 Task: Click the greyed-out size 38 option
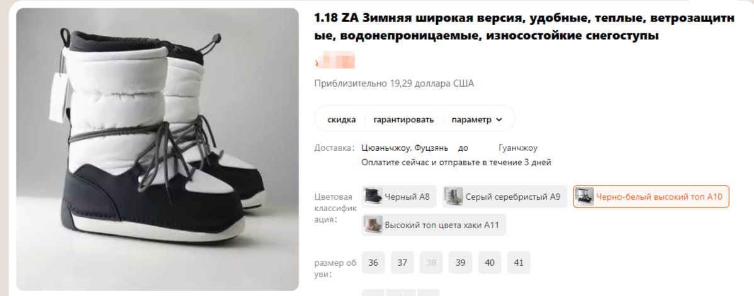tap(431, 263)
